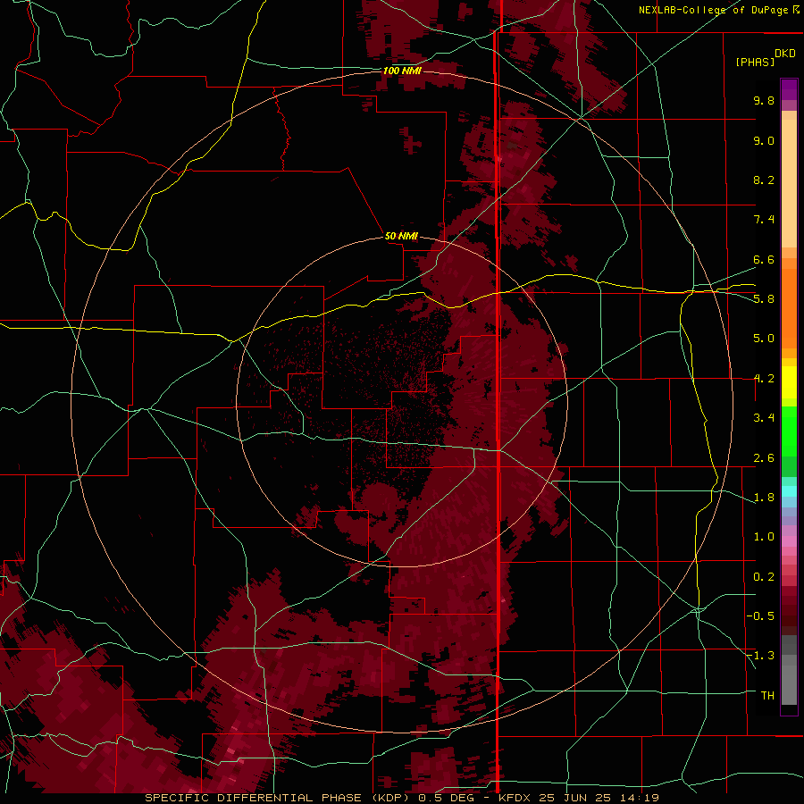
Task: Click the 9.8 value on the scale
Action: pyautogui.click(x=764, y=100)
